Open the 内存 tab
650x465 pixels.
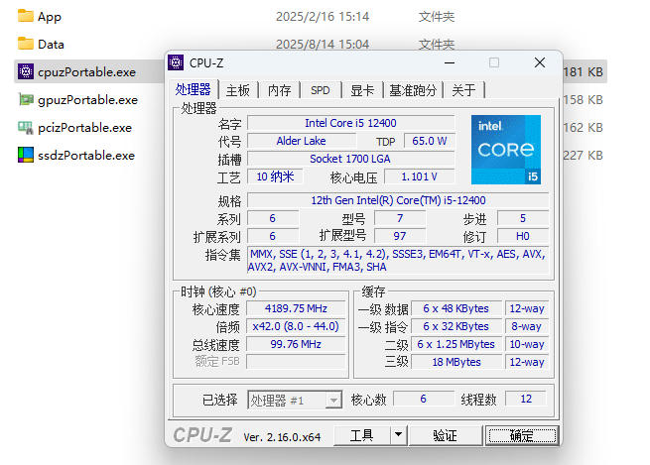point(280,90)
